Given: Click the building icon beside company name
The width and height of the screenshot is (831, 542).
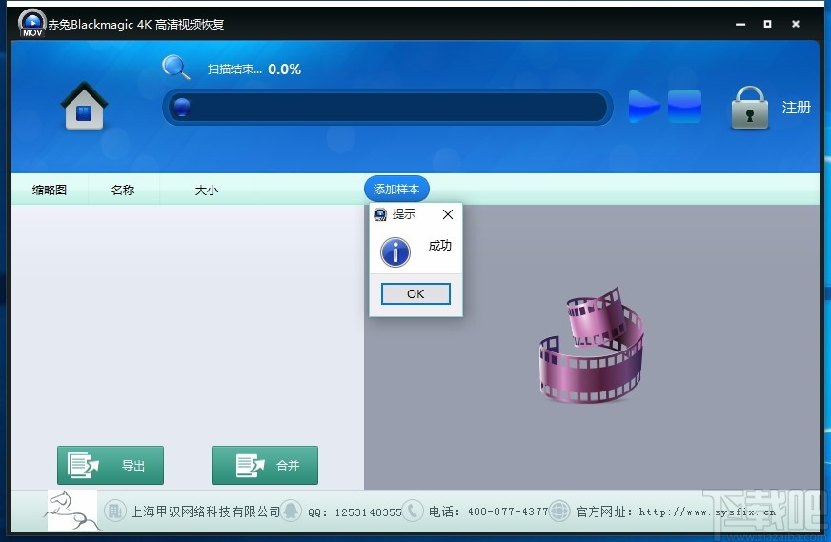Looking at the screenshot, I should pos(114,512).
